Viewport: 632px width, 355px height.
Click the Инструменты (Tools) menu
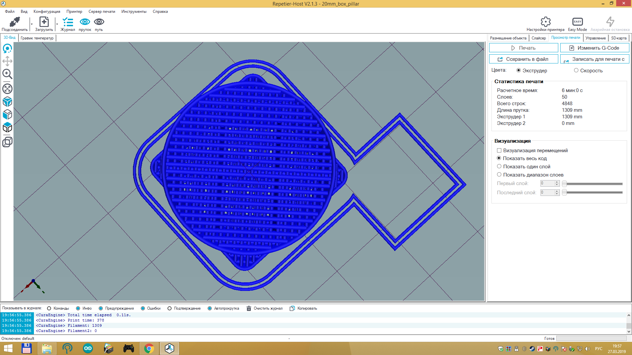click(x=133, y=11)
